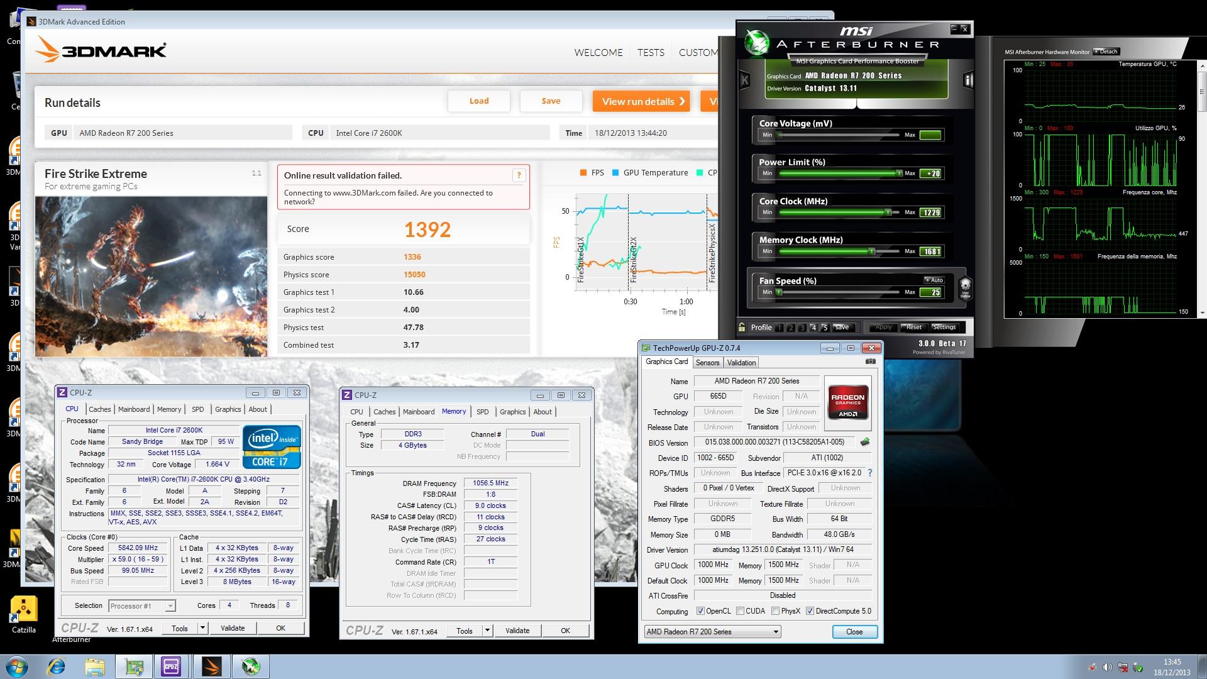Click the Radeon Graphics logo in GPU-Z
1207x679 pixels.
point(848,402)
